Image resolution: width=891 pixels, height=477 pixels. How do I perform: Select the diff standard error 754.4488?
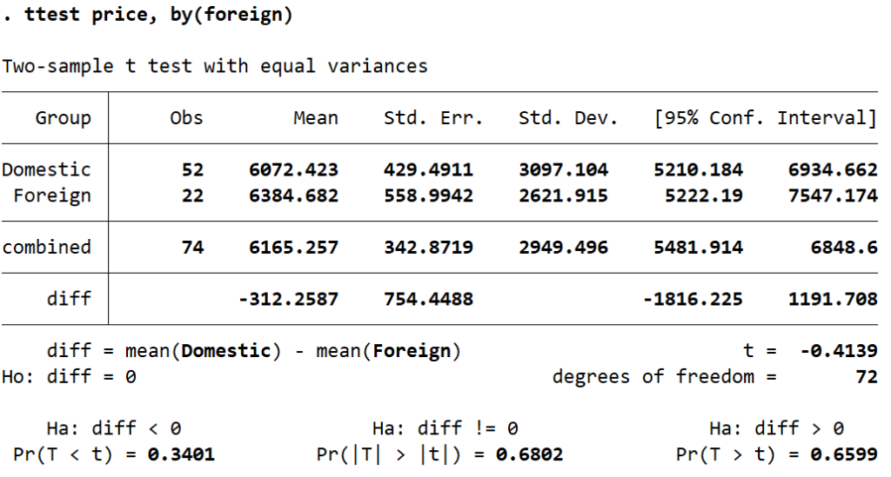[428, 299]
